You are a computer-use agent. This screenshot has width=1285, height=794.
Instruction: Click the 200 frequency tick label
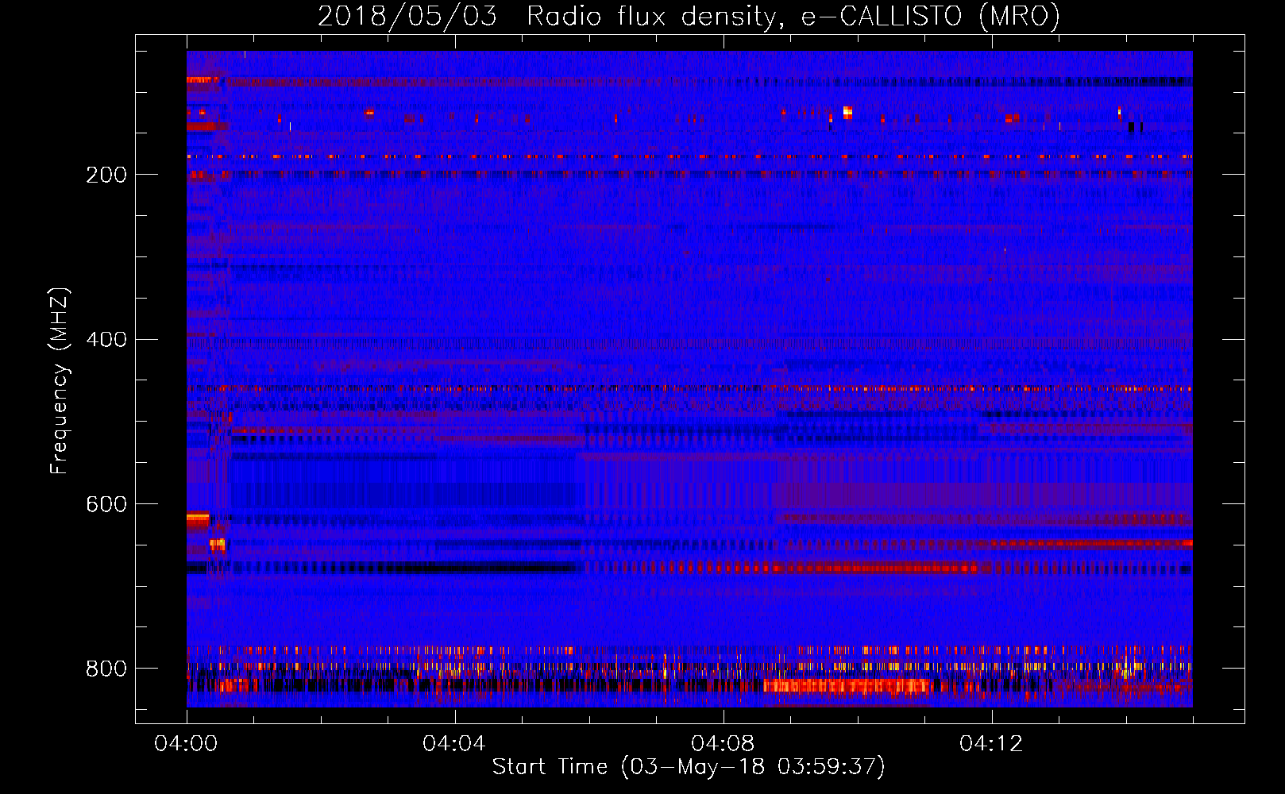(x=106, y=175)
